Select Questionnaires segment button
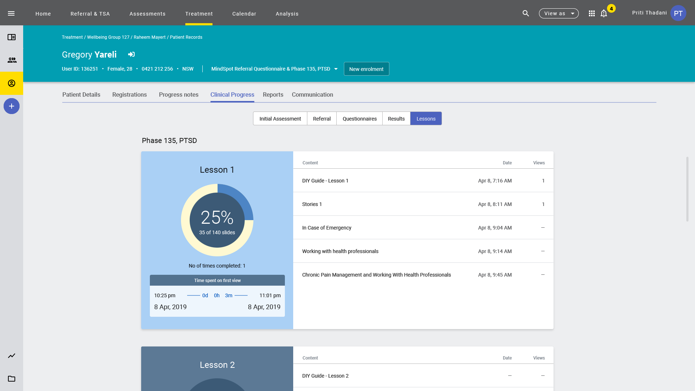The width and height of the screenshot is (695, 391). (x=359, y=118)
